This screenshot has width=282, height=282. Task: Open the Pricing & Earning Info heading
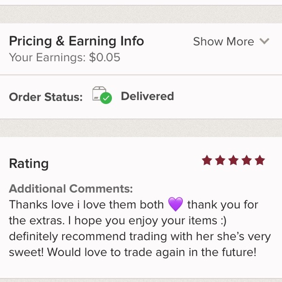(76, 41)
